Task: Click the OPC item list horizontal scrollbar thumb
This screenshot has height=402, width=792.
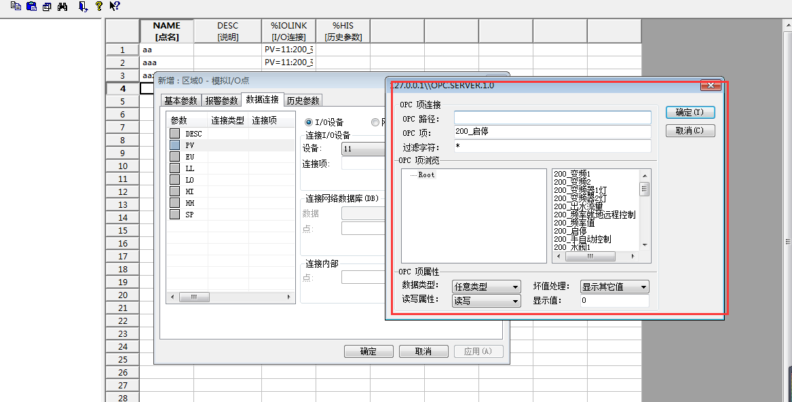Action: click(x=590, y=257)
